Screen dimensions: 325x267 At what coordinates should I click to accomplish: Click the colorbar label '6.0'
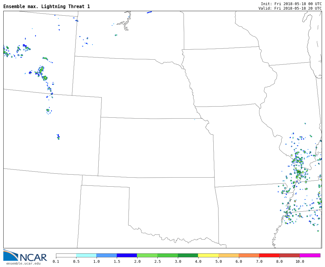(239, 262)
